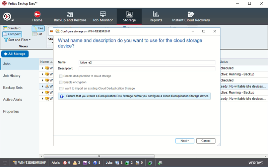Click the active jobs icon showing 2
This screenshot has height=167, width=268.
click(127, 163)
